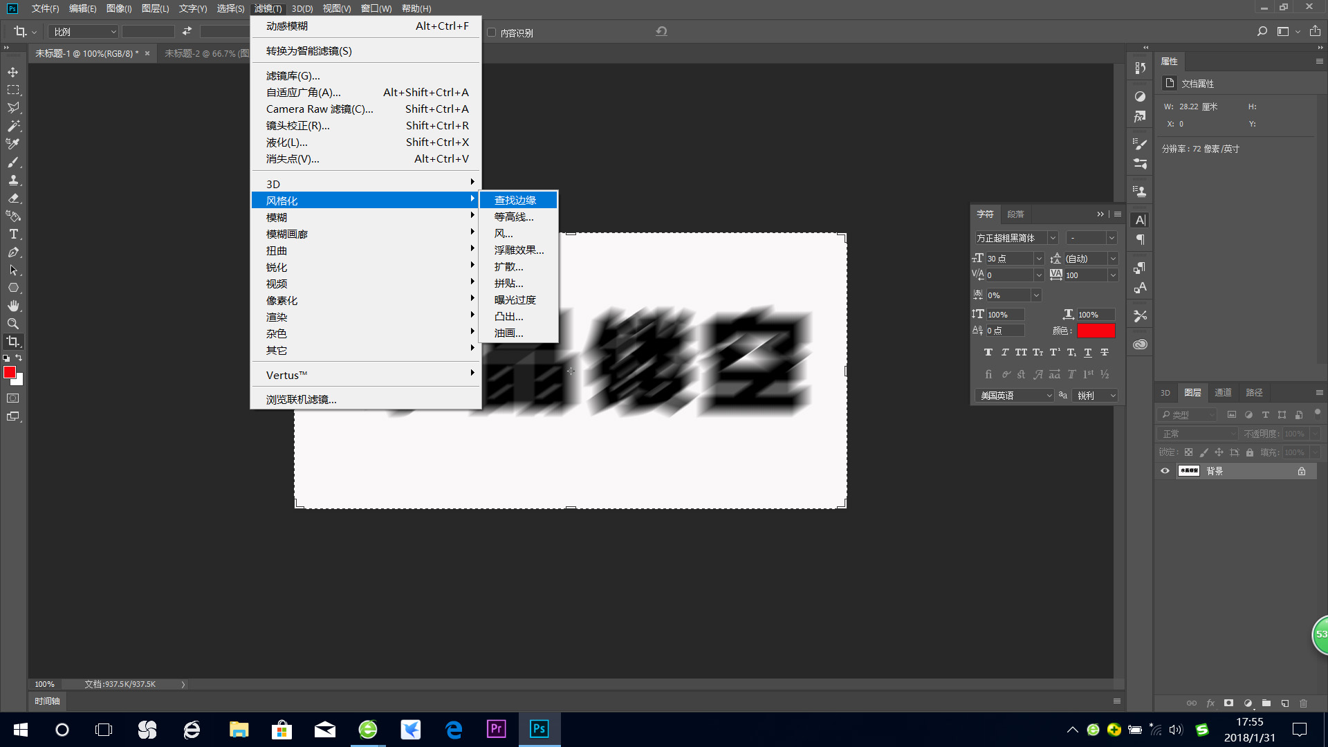Image resolution: width=1328 pixels, height=747 pixels.
Task: Select the Eraser tool
Action: tap(13, 198)
